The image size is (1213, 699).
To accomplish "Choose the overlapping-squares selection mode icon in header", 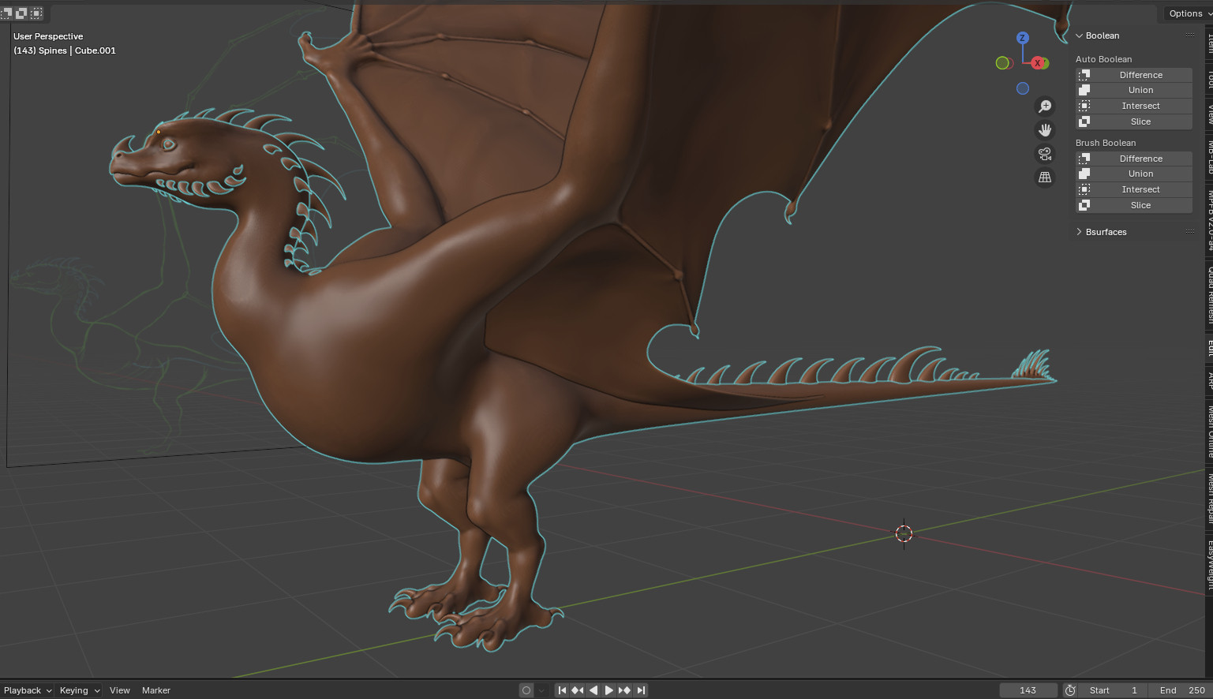I will (21, 13).
